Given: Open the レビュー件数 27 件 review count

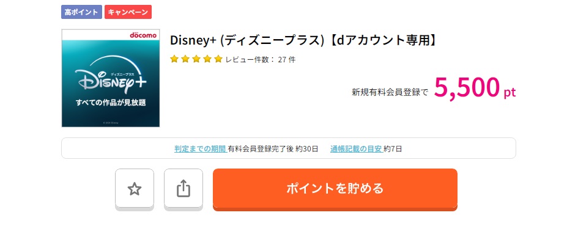Looking at the screenshot, I should (261, 60).
